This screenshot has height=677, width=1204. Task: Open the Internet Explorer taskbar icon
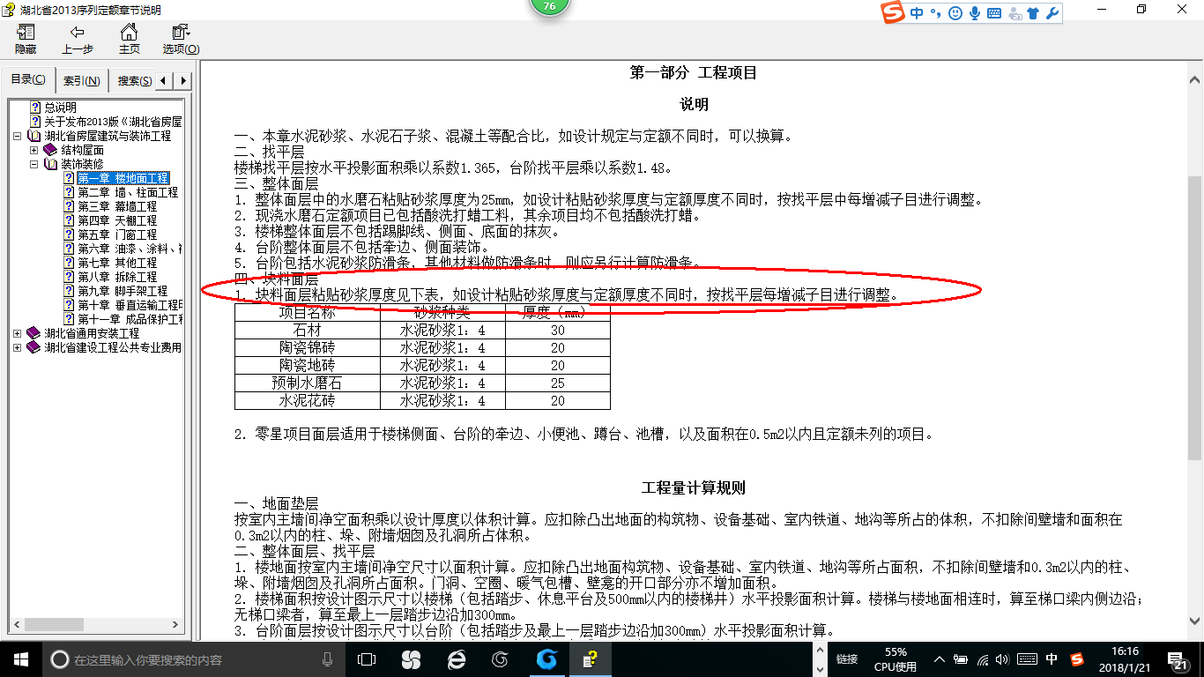pos(456,659)
